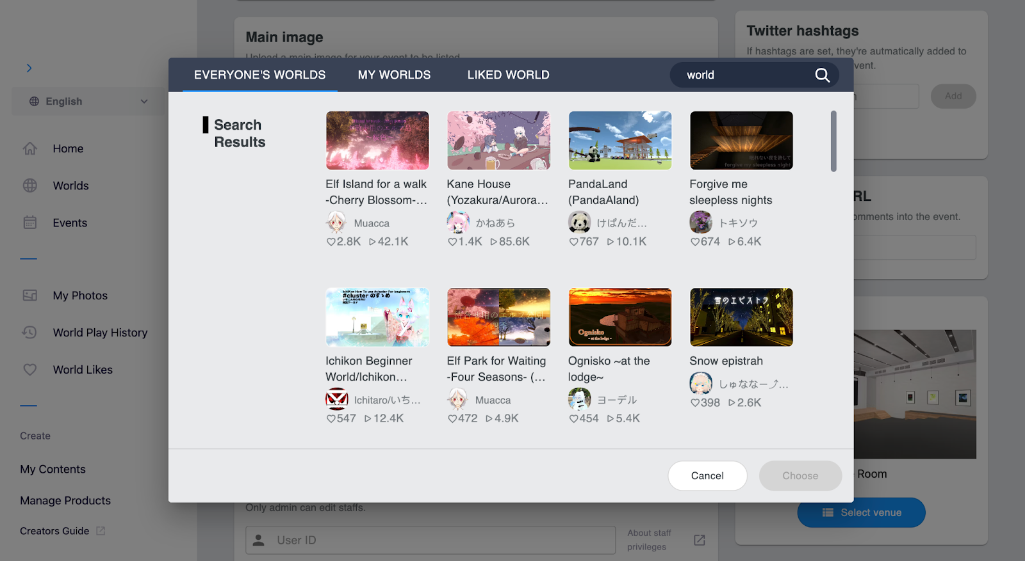Click the Home icon in sidebar
This screenshot has width=1025, height=561.
click(x=30, y=148)
